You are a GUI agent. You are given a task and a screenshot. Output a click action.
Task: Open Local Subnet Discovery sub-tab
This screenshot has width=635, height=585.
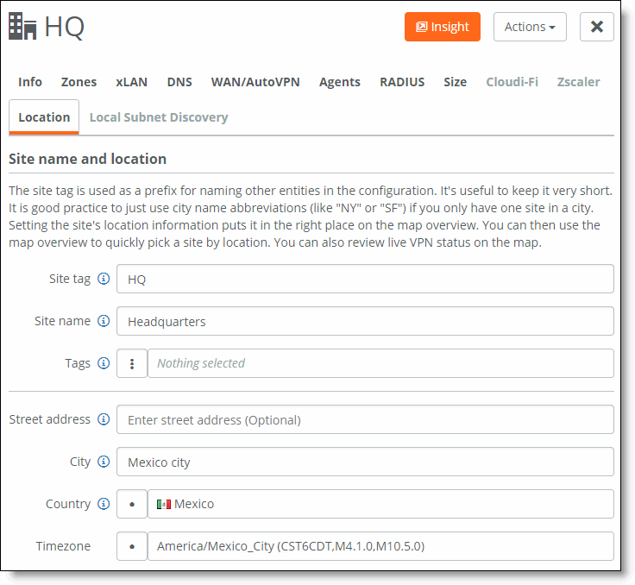point(159,117)
